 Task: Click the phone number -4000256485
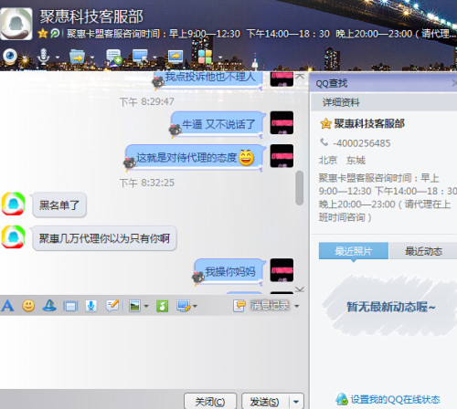(362, 143)
